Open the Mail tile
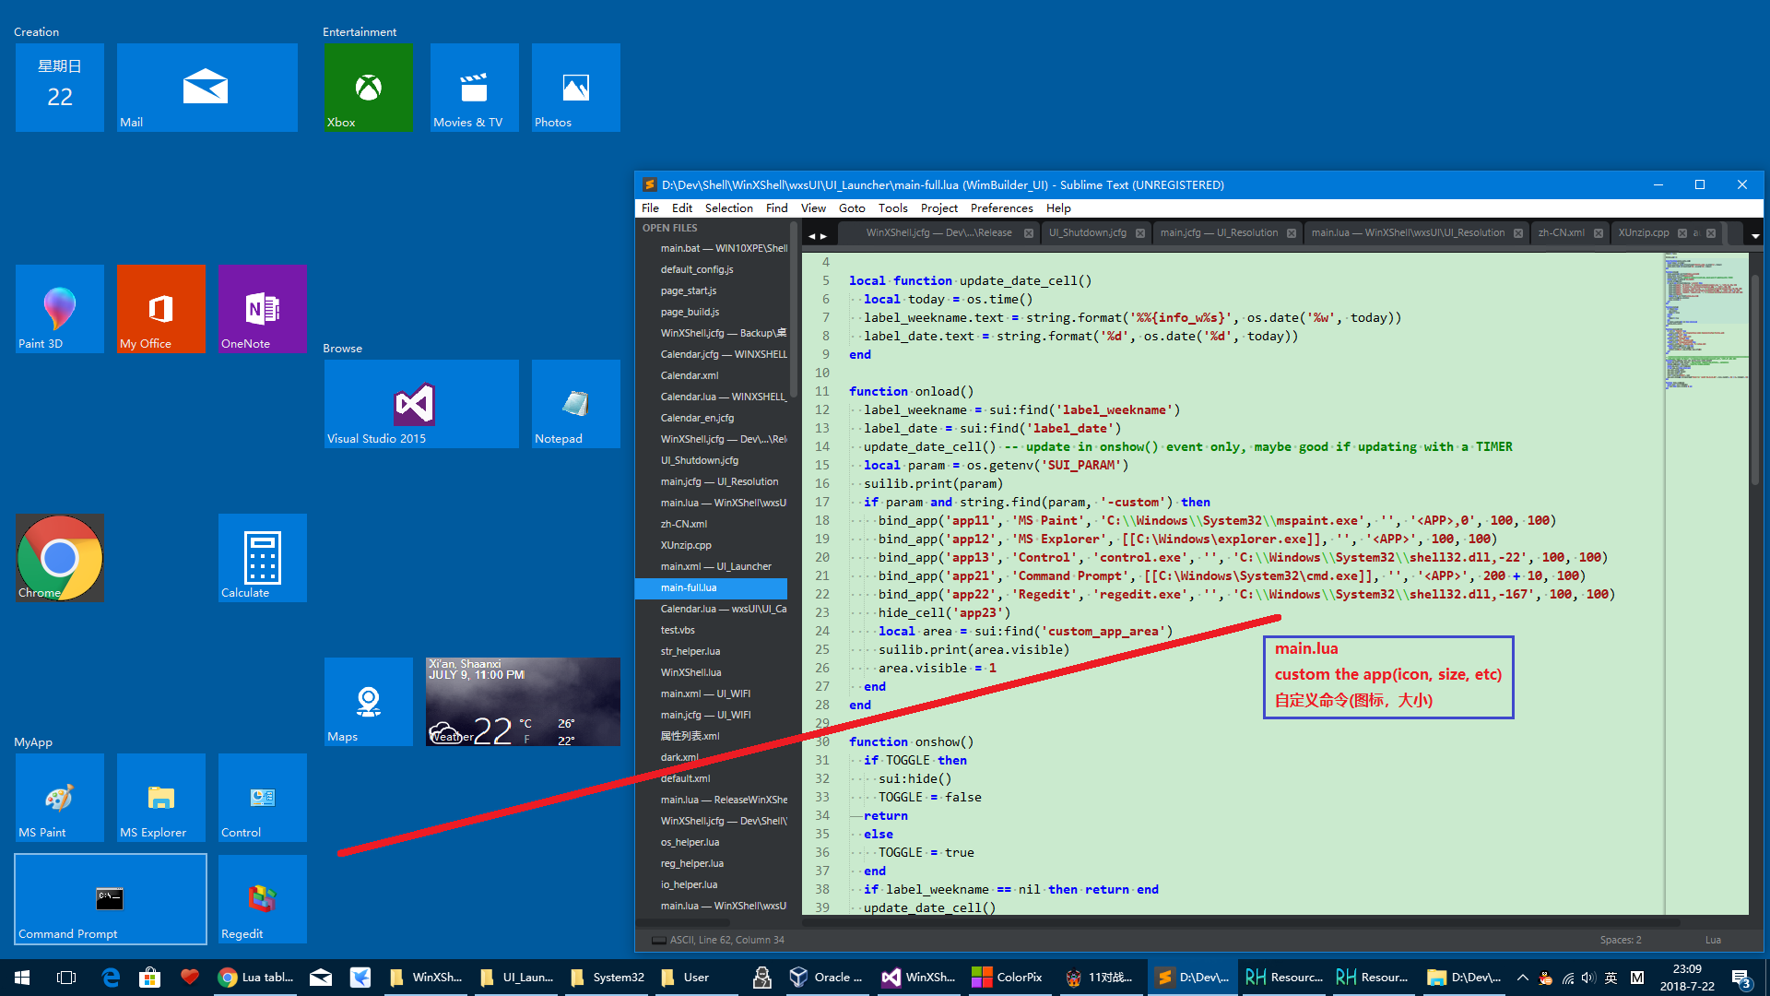1770x996 pixels. tap(206, 88)
